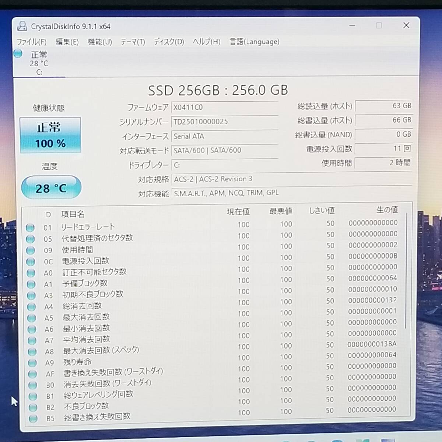Select the 総書き換え失敗回数 row text

point(97,417)
